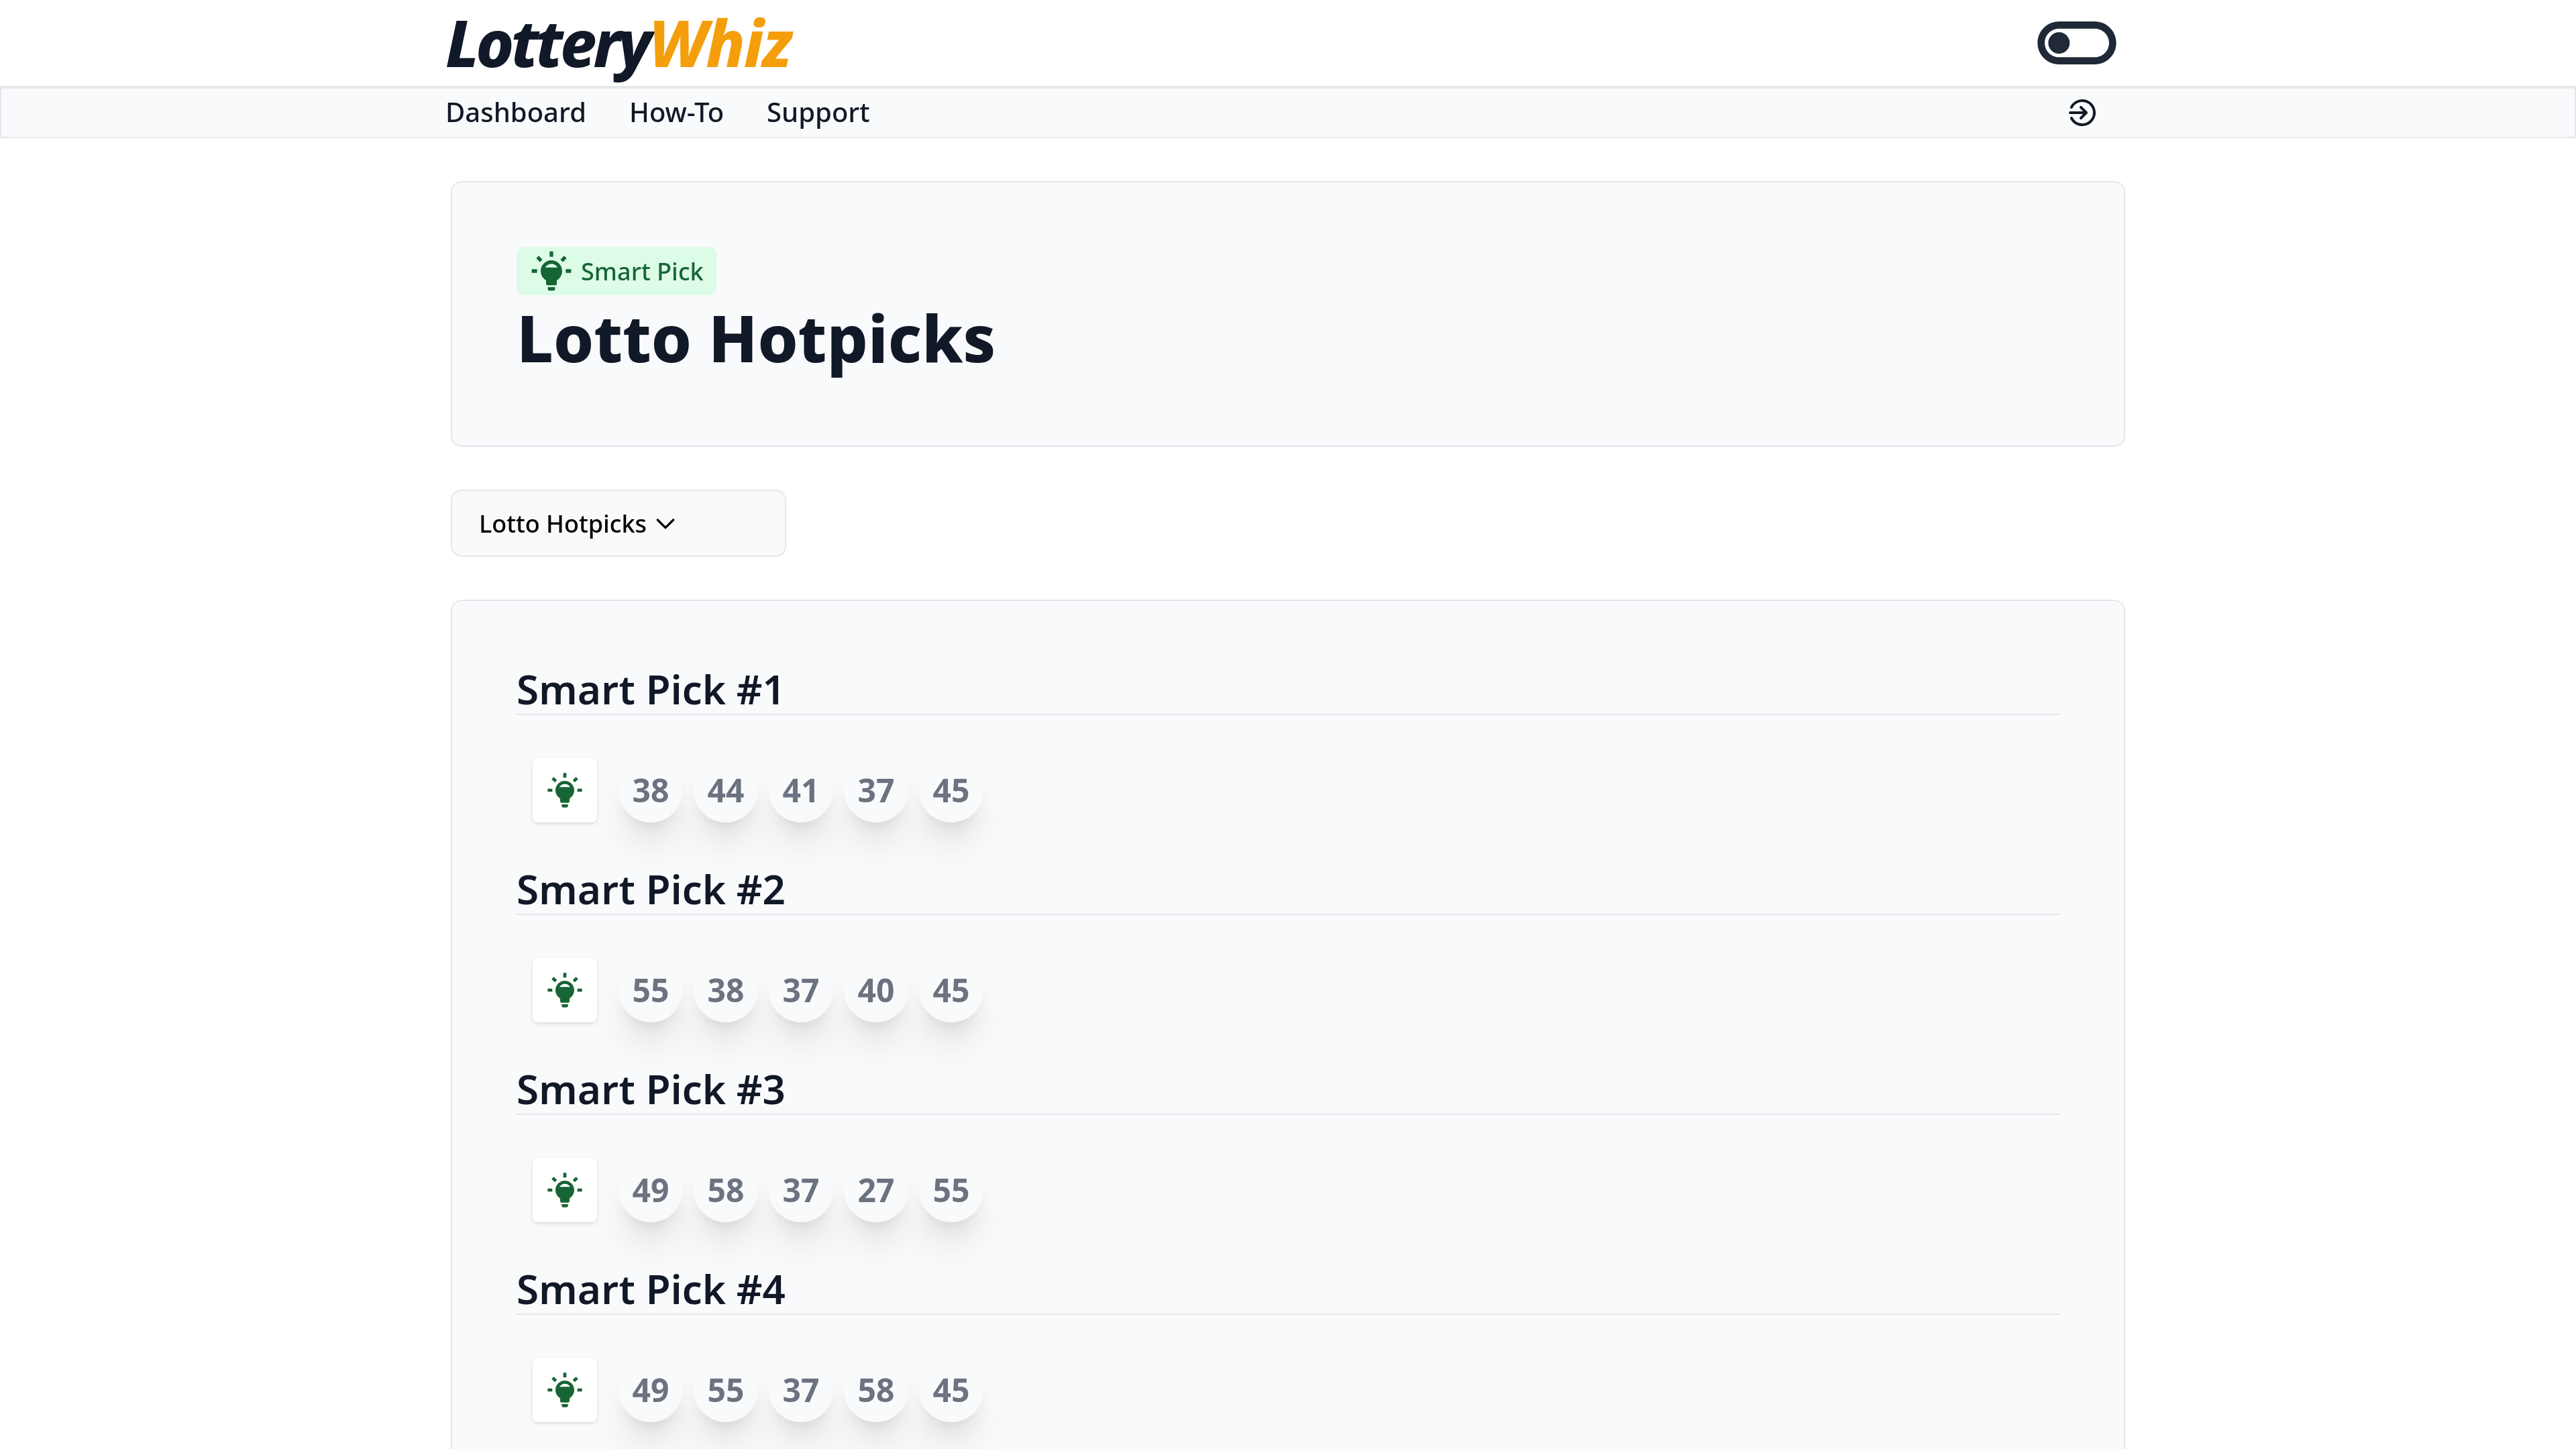Screen dimensions: 2576x1449
Task: Click the Smart Pick #3 heading
Action: [x=650, y=1090]
